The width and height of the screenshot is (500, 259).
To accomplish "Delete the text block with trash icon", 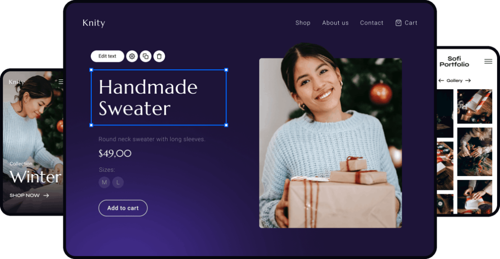I will (x=159, y=57).
